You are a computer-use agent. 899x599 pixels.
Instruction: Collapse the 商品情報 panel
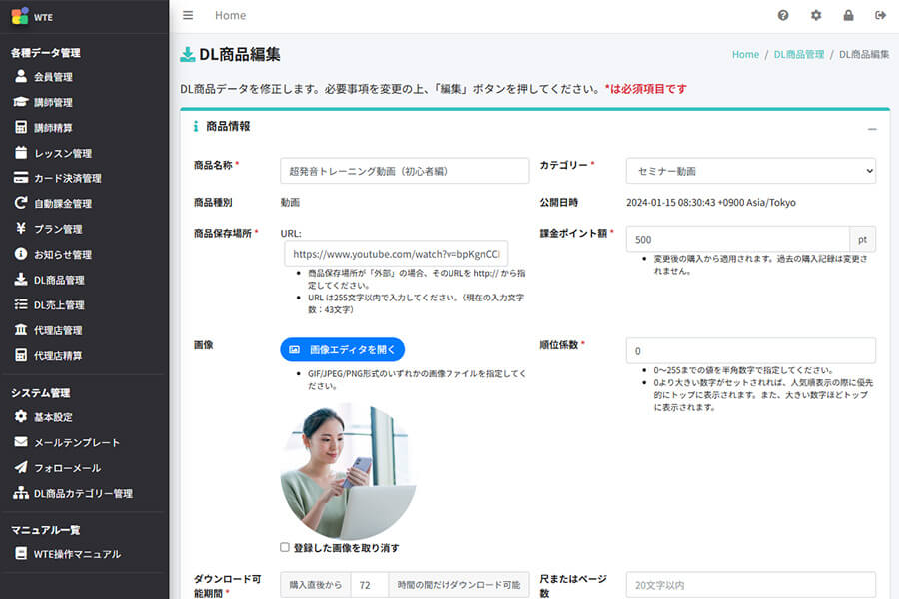click(x=874, y=127)
